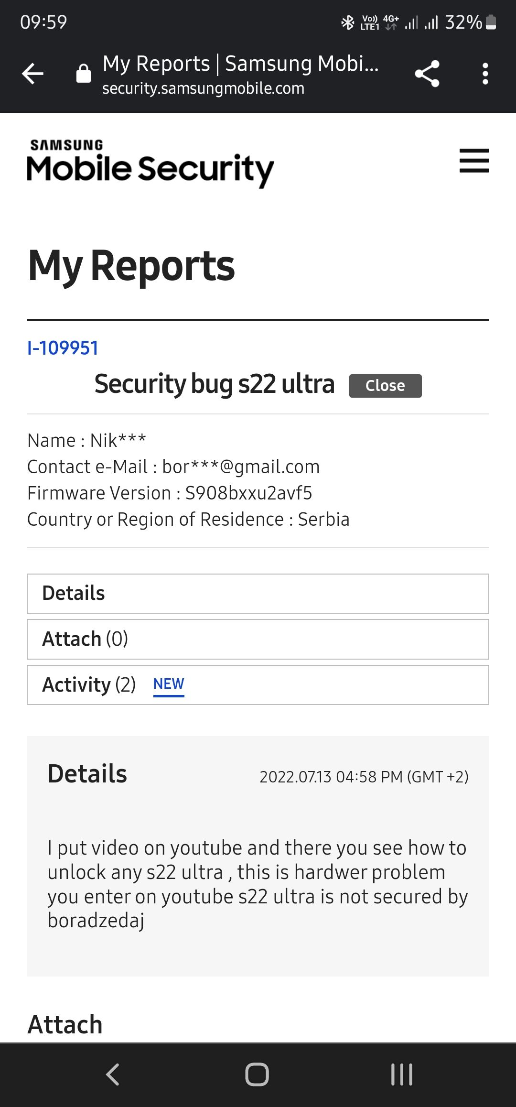This screenshot has width=516, height=1107.
Task: Open the browser three-dot overflow menu
Action: 485,74
